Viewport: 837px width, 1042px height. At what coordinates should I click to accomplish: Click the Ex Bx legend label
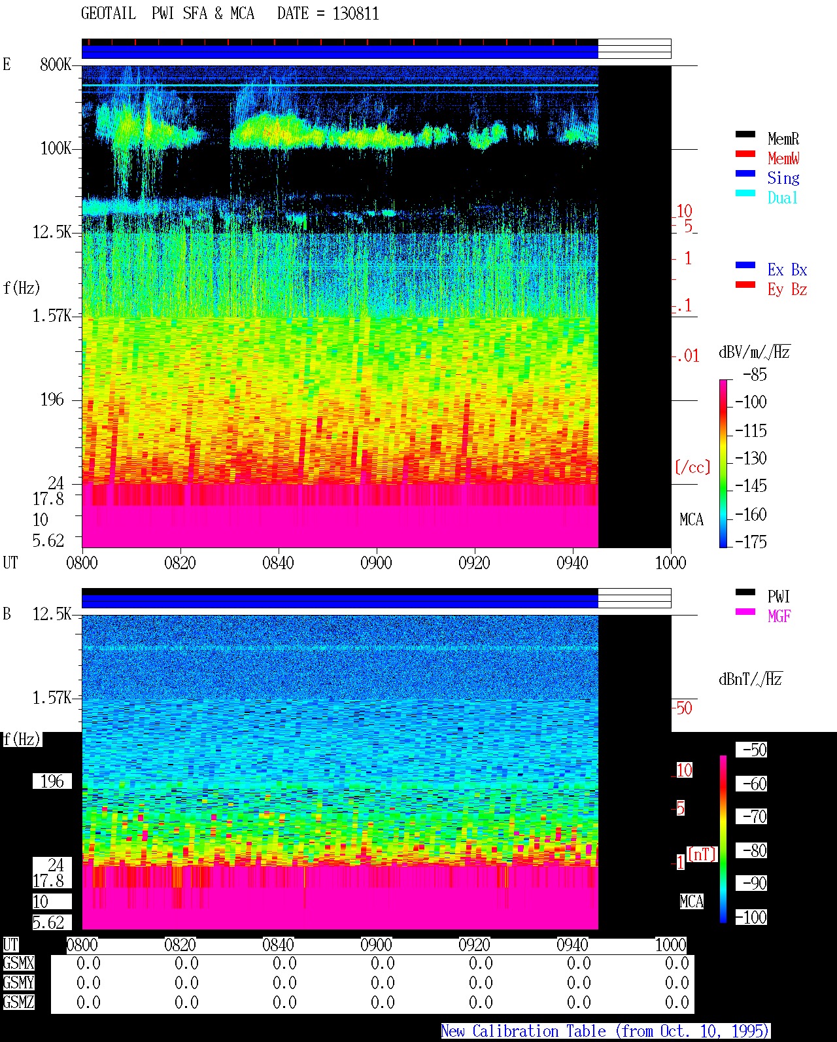click(787, 269)
